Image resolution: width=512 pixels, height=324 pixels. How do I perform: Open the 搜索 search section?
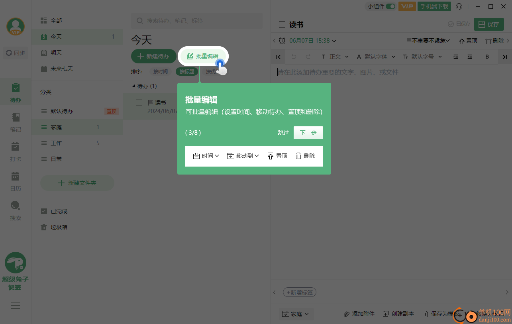pyautogui.click(x=16, y=210)
